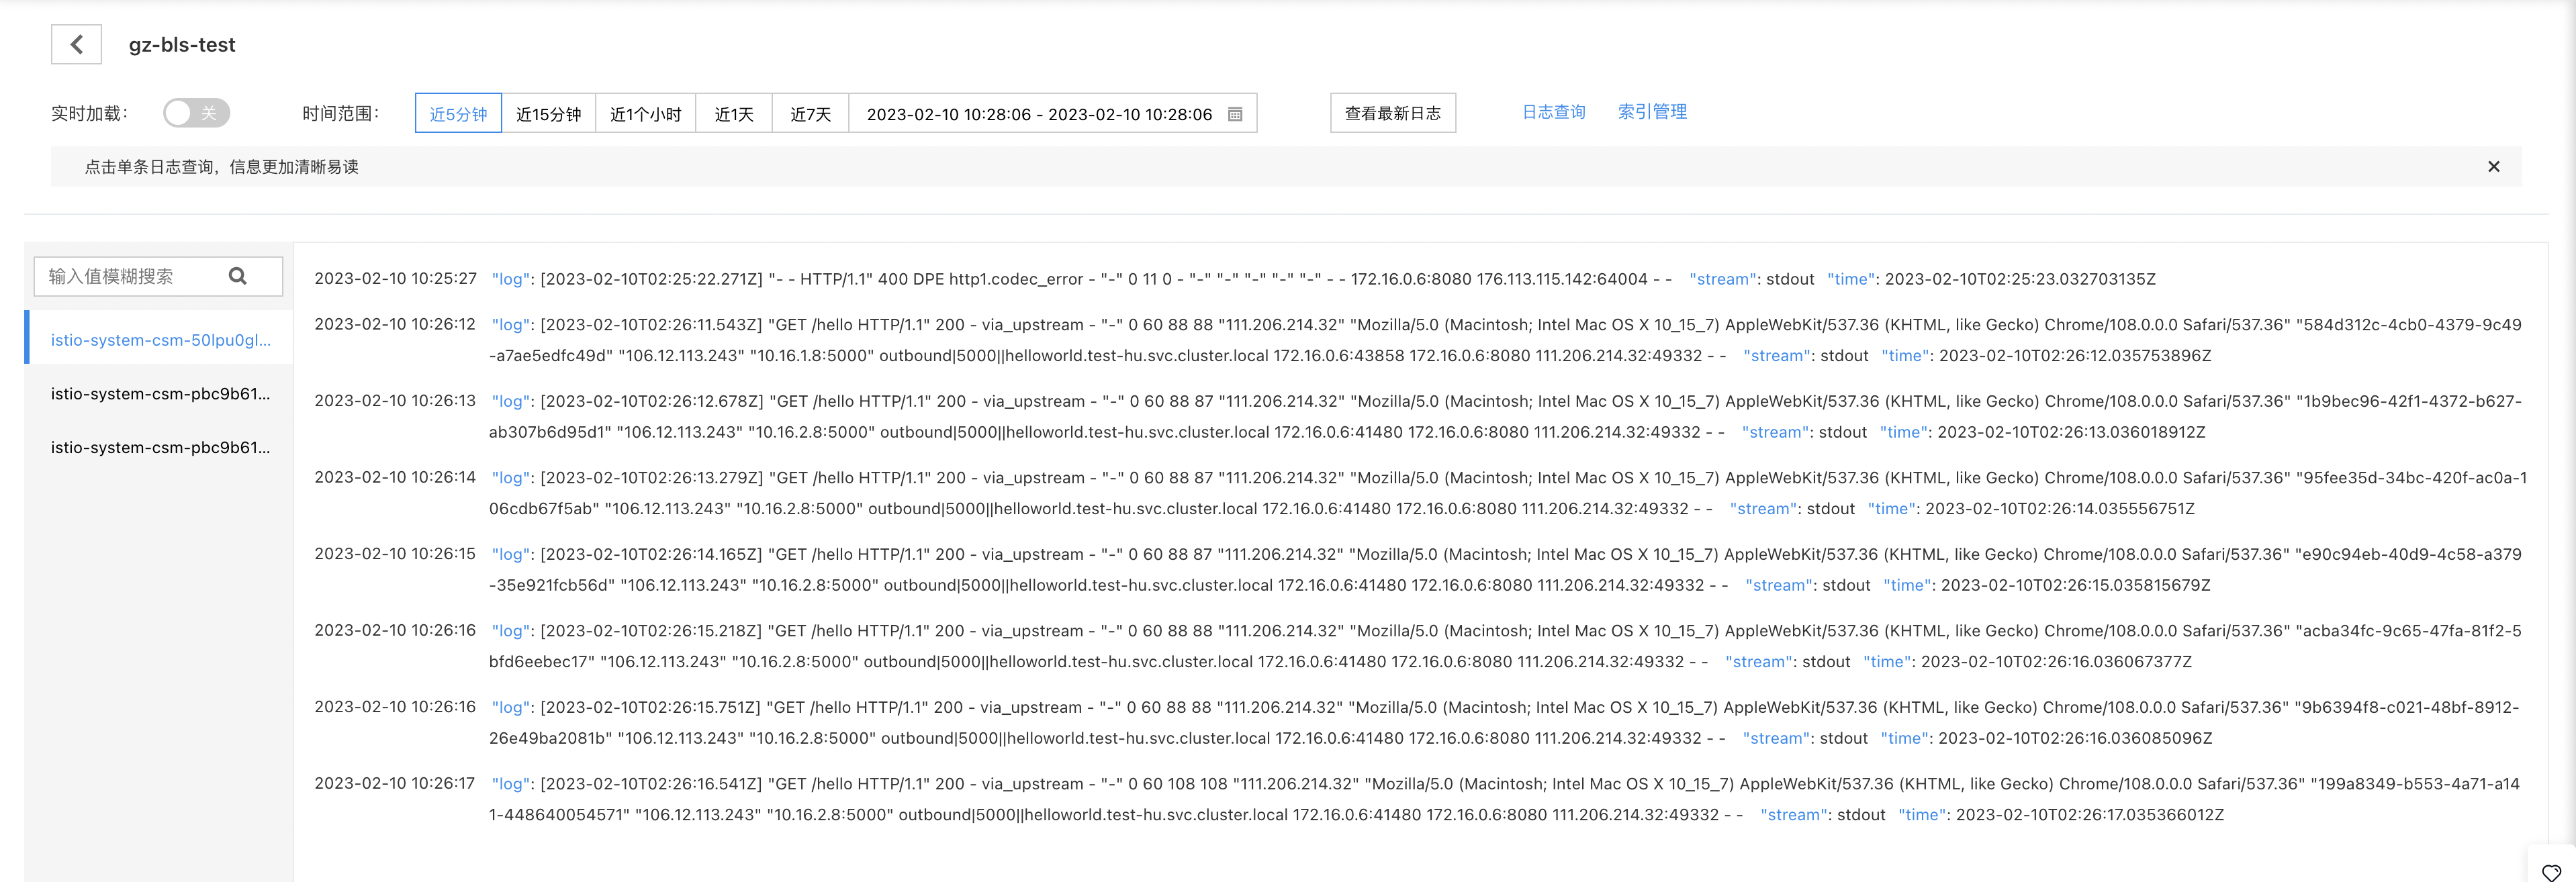Select the first istio-system-csm-pbc9b61... stream
The width and height of the screenshot is (2576, 882).
160,394
